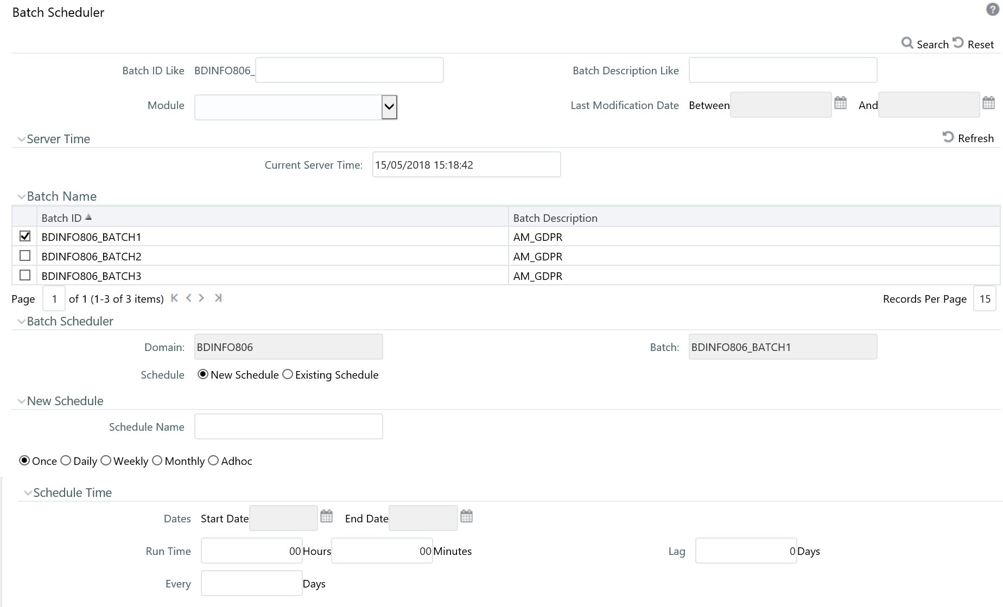The width and height of the screenshot is (1003, 607).
Task: Sort by Batch ID ascending arrow
Action: coord(88,217)
